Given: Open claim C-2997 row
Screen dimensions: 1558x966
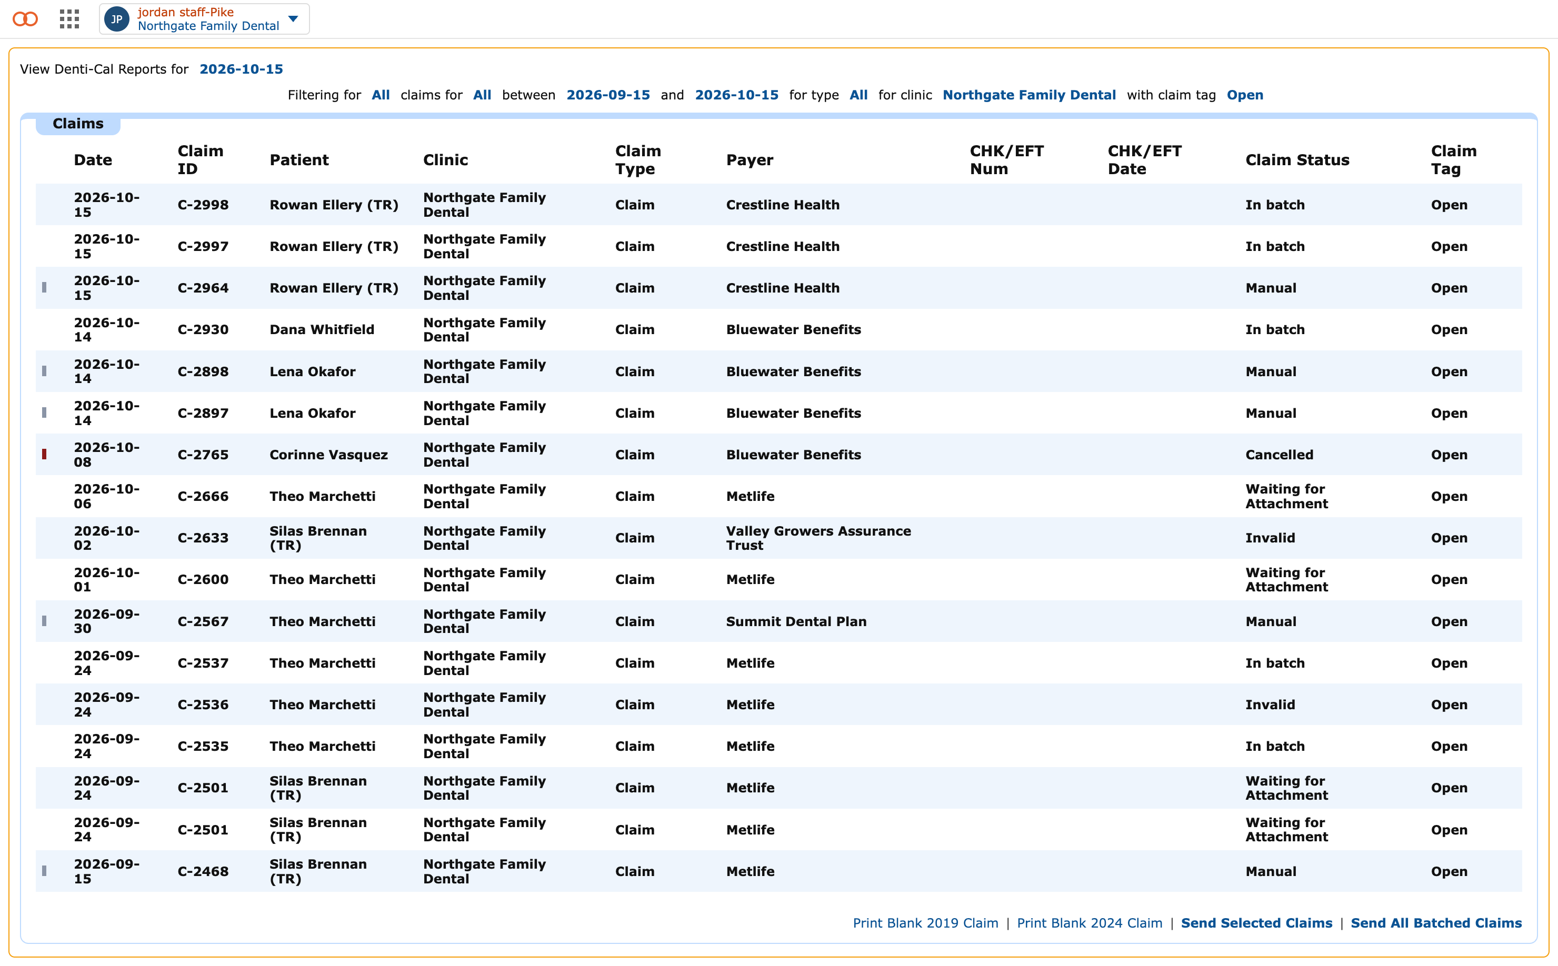Looking at the screenshot, I should pos(778,246).
